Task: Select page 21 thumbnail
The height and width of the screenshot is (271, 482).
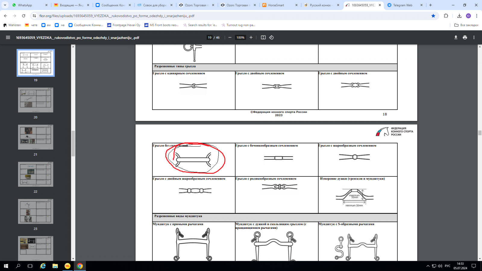Action: pyautogui.click(x=36, y=137)
